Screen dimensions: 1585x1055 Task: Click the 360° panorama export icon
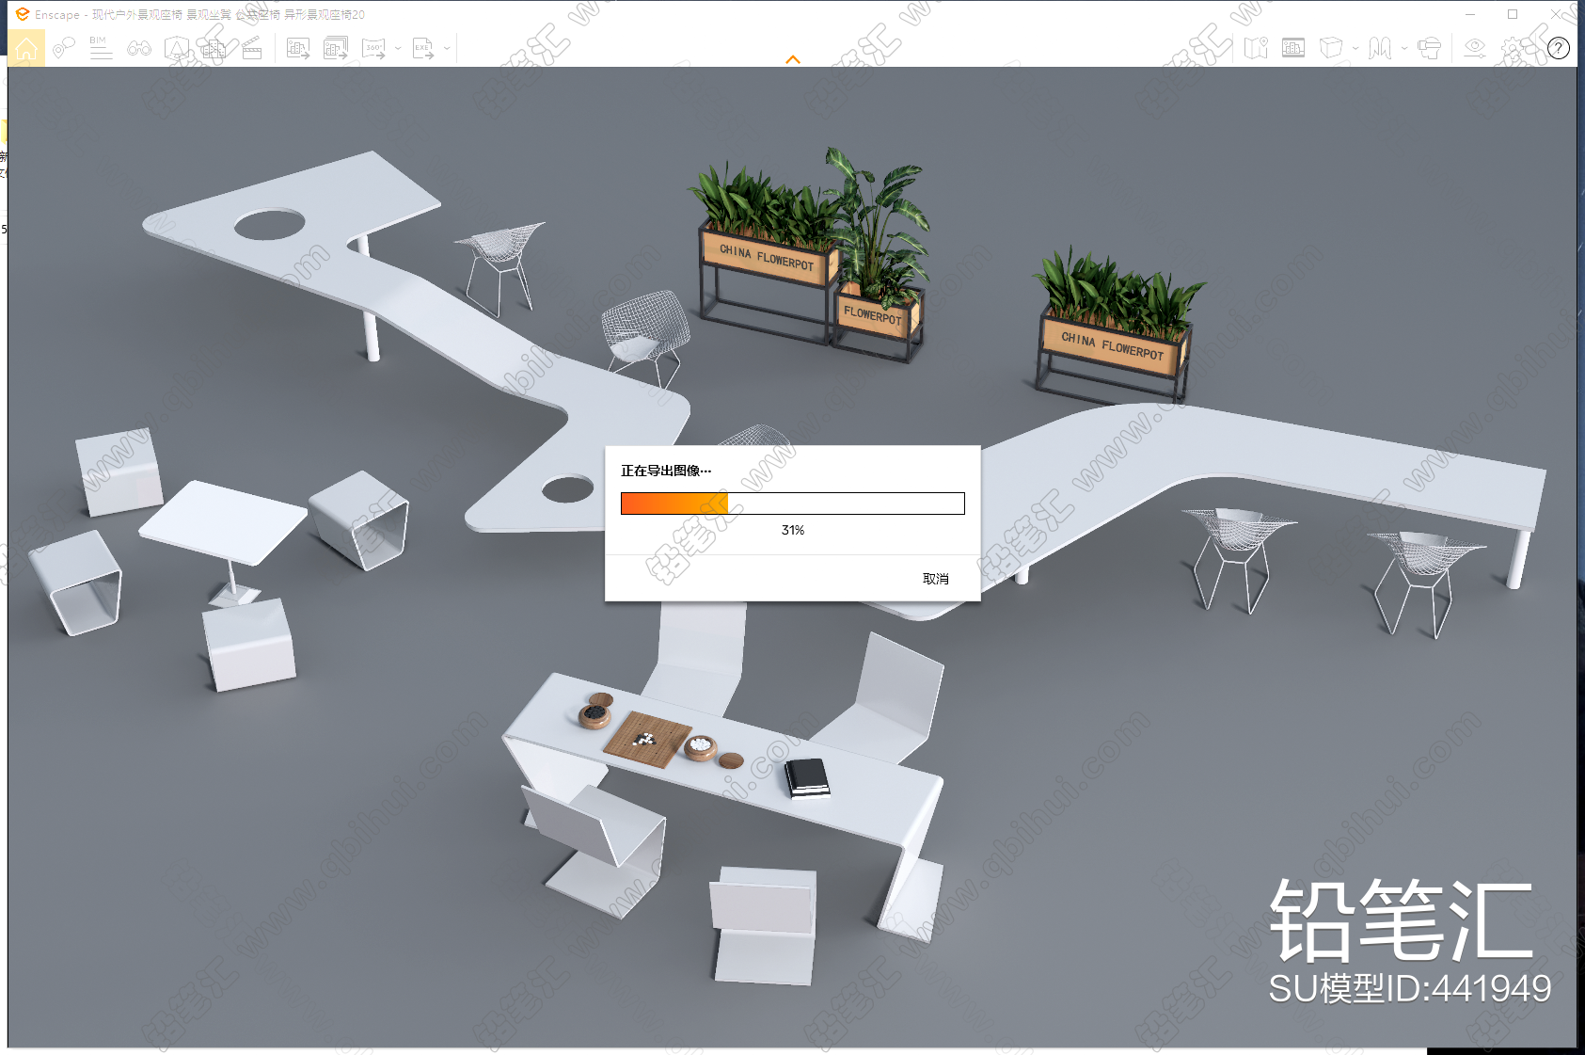374,48
